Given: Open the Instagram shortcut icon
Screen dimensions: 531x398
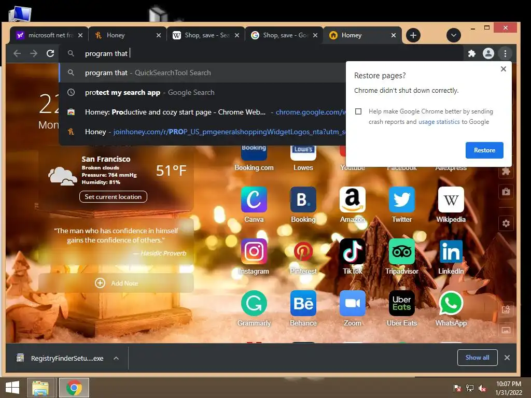Looking at the screenshot, I should 254,251.
